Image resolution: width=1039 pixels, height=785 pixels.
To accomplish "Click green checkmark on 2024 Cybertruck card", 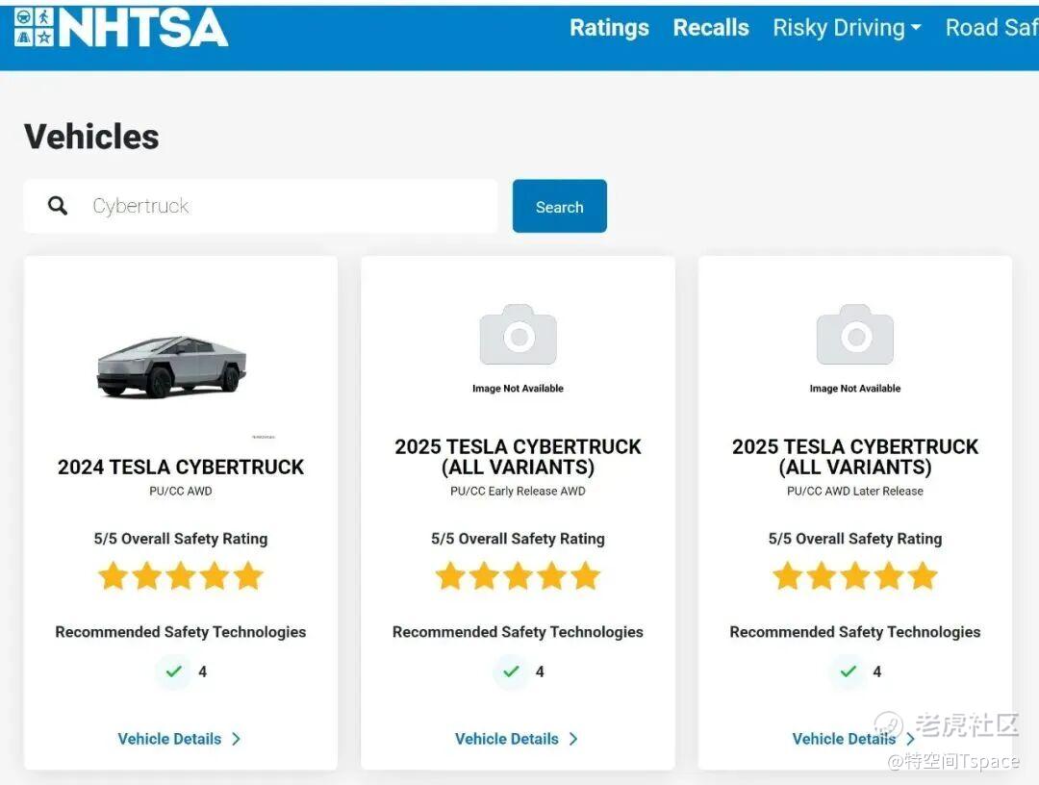I will pos(174,671).
